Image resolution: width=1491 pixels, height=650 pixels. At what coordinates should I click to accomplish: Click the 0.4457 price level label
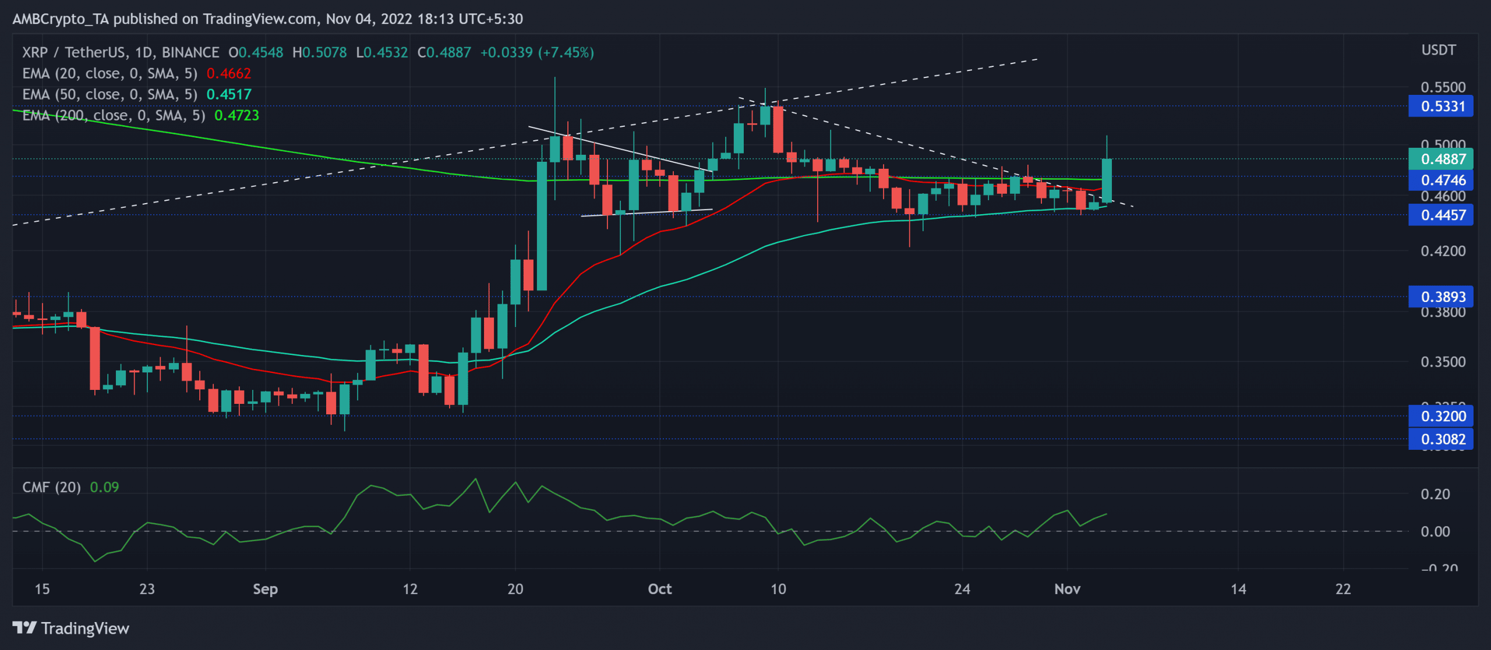click(x=1441, y=215)
